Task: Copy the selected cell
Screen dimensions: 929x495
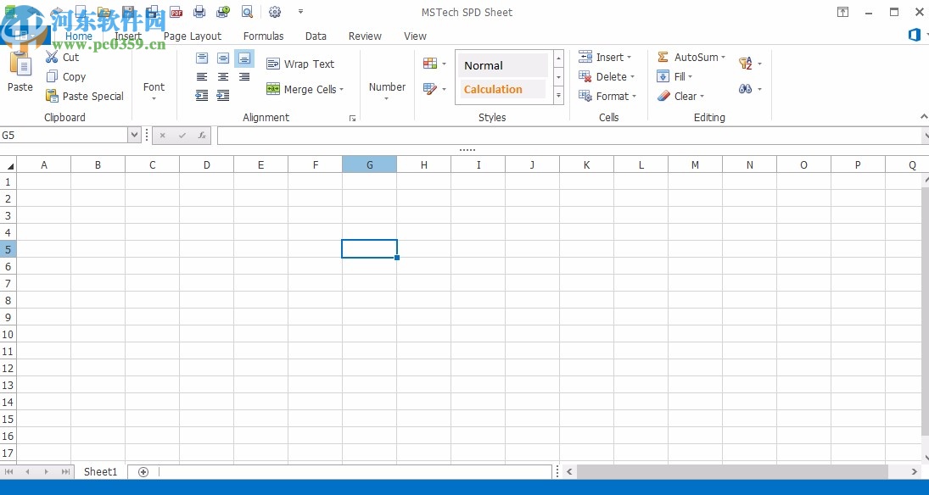Action: [x=66, y=77]
